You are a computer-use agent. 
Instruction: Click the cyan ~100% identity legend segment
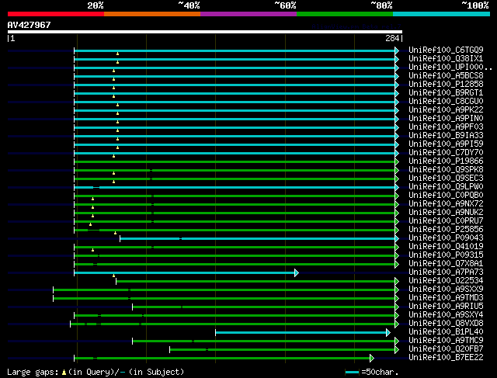pos(440,14)
